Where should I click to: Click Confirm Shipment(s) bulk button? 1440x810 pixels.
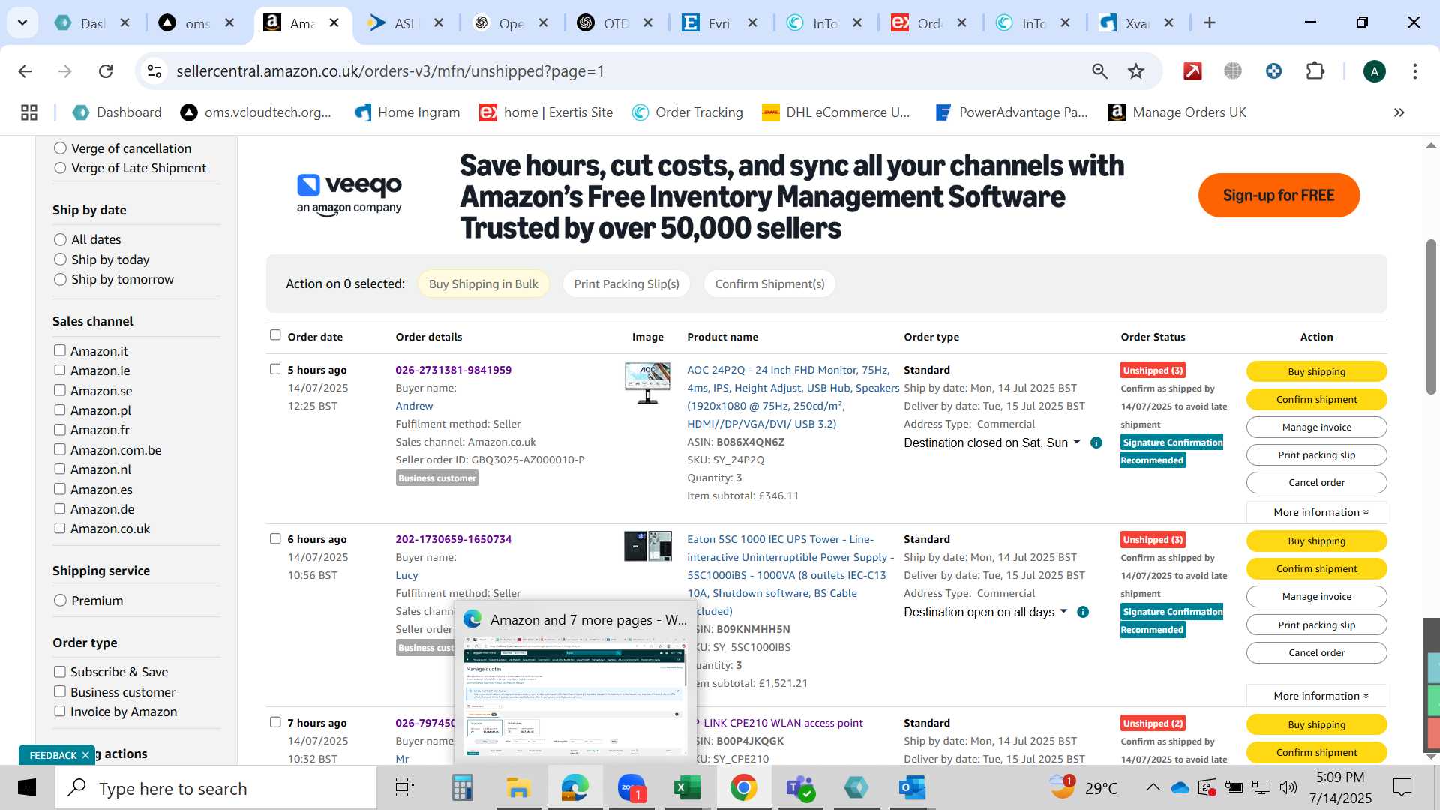point(769,283)
